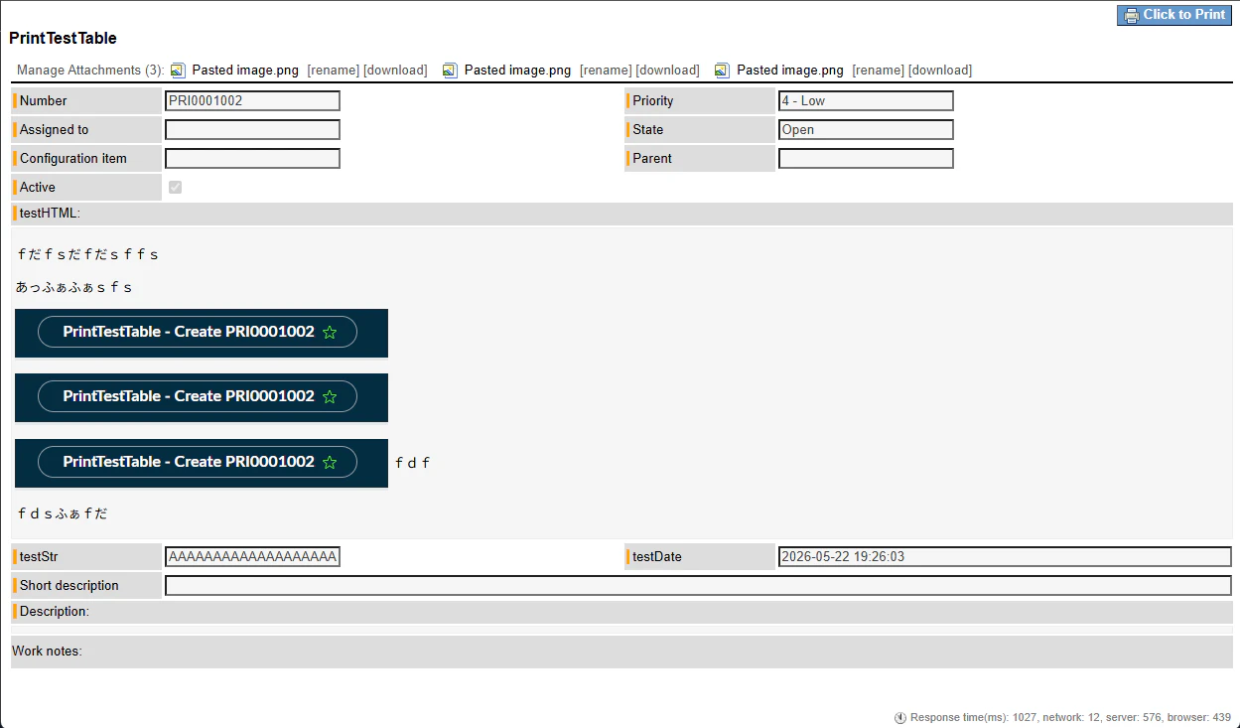
Task: Click the second Pasted image.png attachment icon
Action: pyautogui.click(x=450, y=71)
